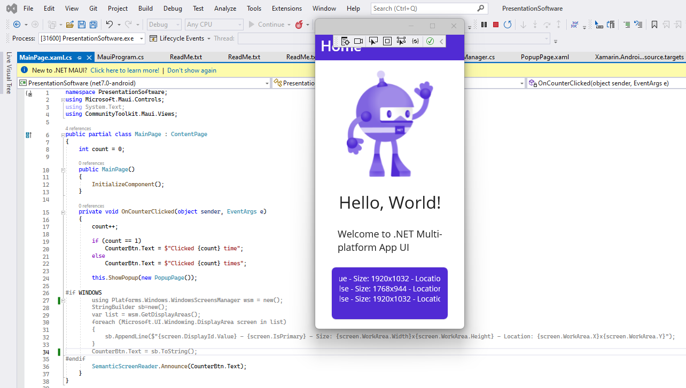The height and width of the screenshot is (388, 686).
Task: Open the Process dropdown for PresentationSoftware.exe
Action: click(142, 38)
